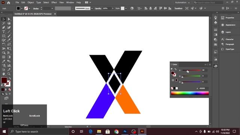Click the Search Adobe Stock field
240x135 pixels.
point(208,3)
